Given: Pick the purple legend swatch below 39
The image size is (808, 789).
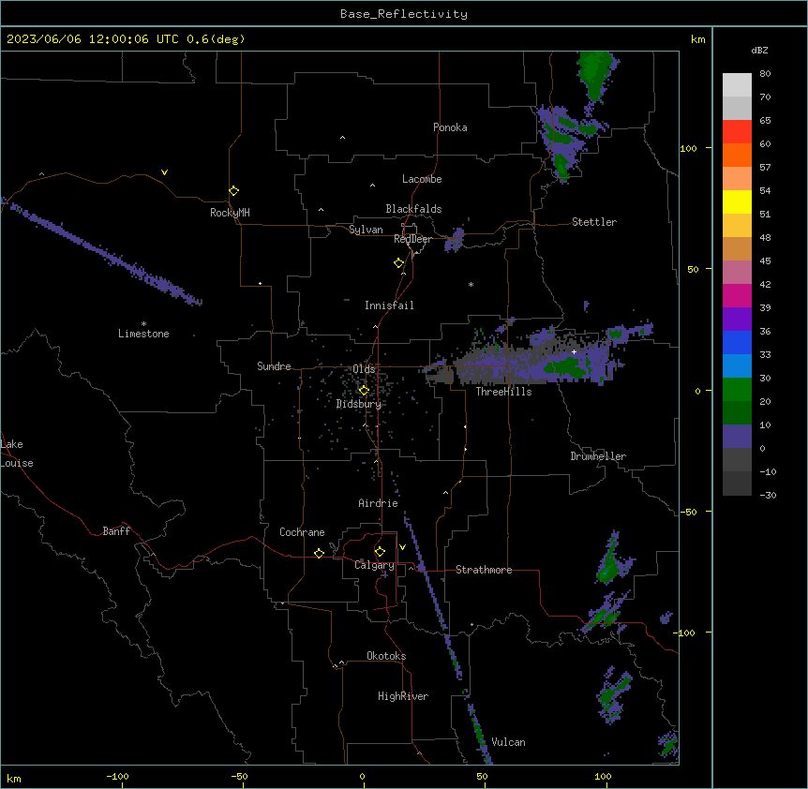Looking at the screenshot, I should coord(737,320).
